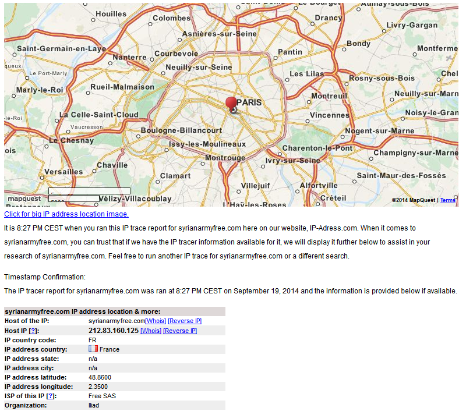Click the red map pin on Paris

(231, 103)
